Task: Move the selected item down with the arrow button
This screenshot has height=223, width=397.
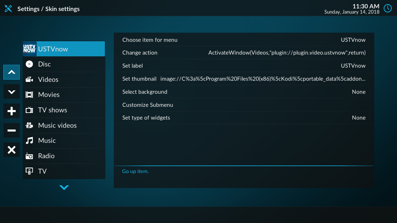Action: tap(11, 91)
